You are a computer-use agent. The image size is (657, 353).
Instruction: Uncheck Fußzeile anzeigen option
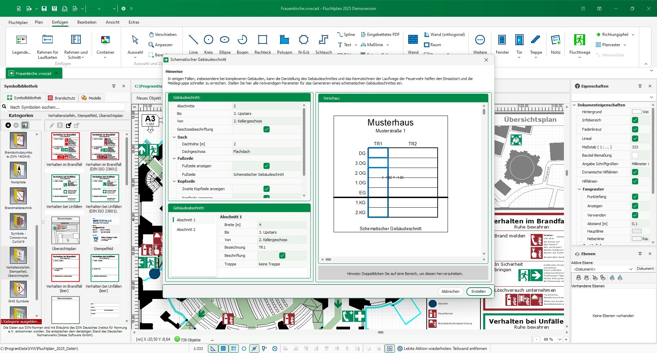pos(267,166)
